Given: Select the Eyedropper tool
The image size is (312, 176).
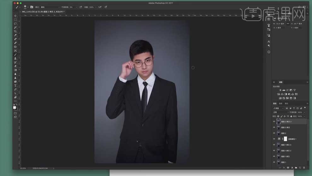Looking at the screenshot, I should pyautogui.click(x=15, y=35).
